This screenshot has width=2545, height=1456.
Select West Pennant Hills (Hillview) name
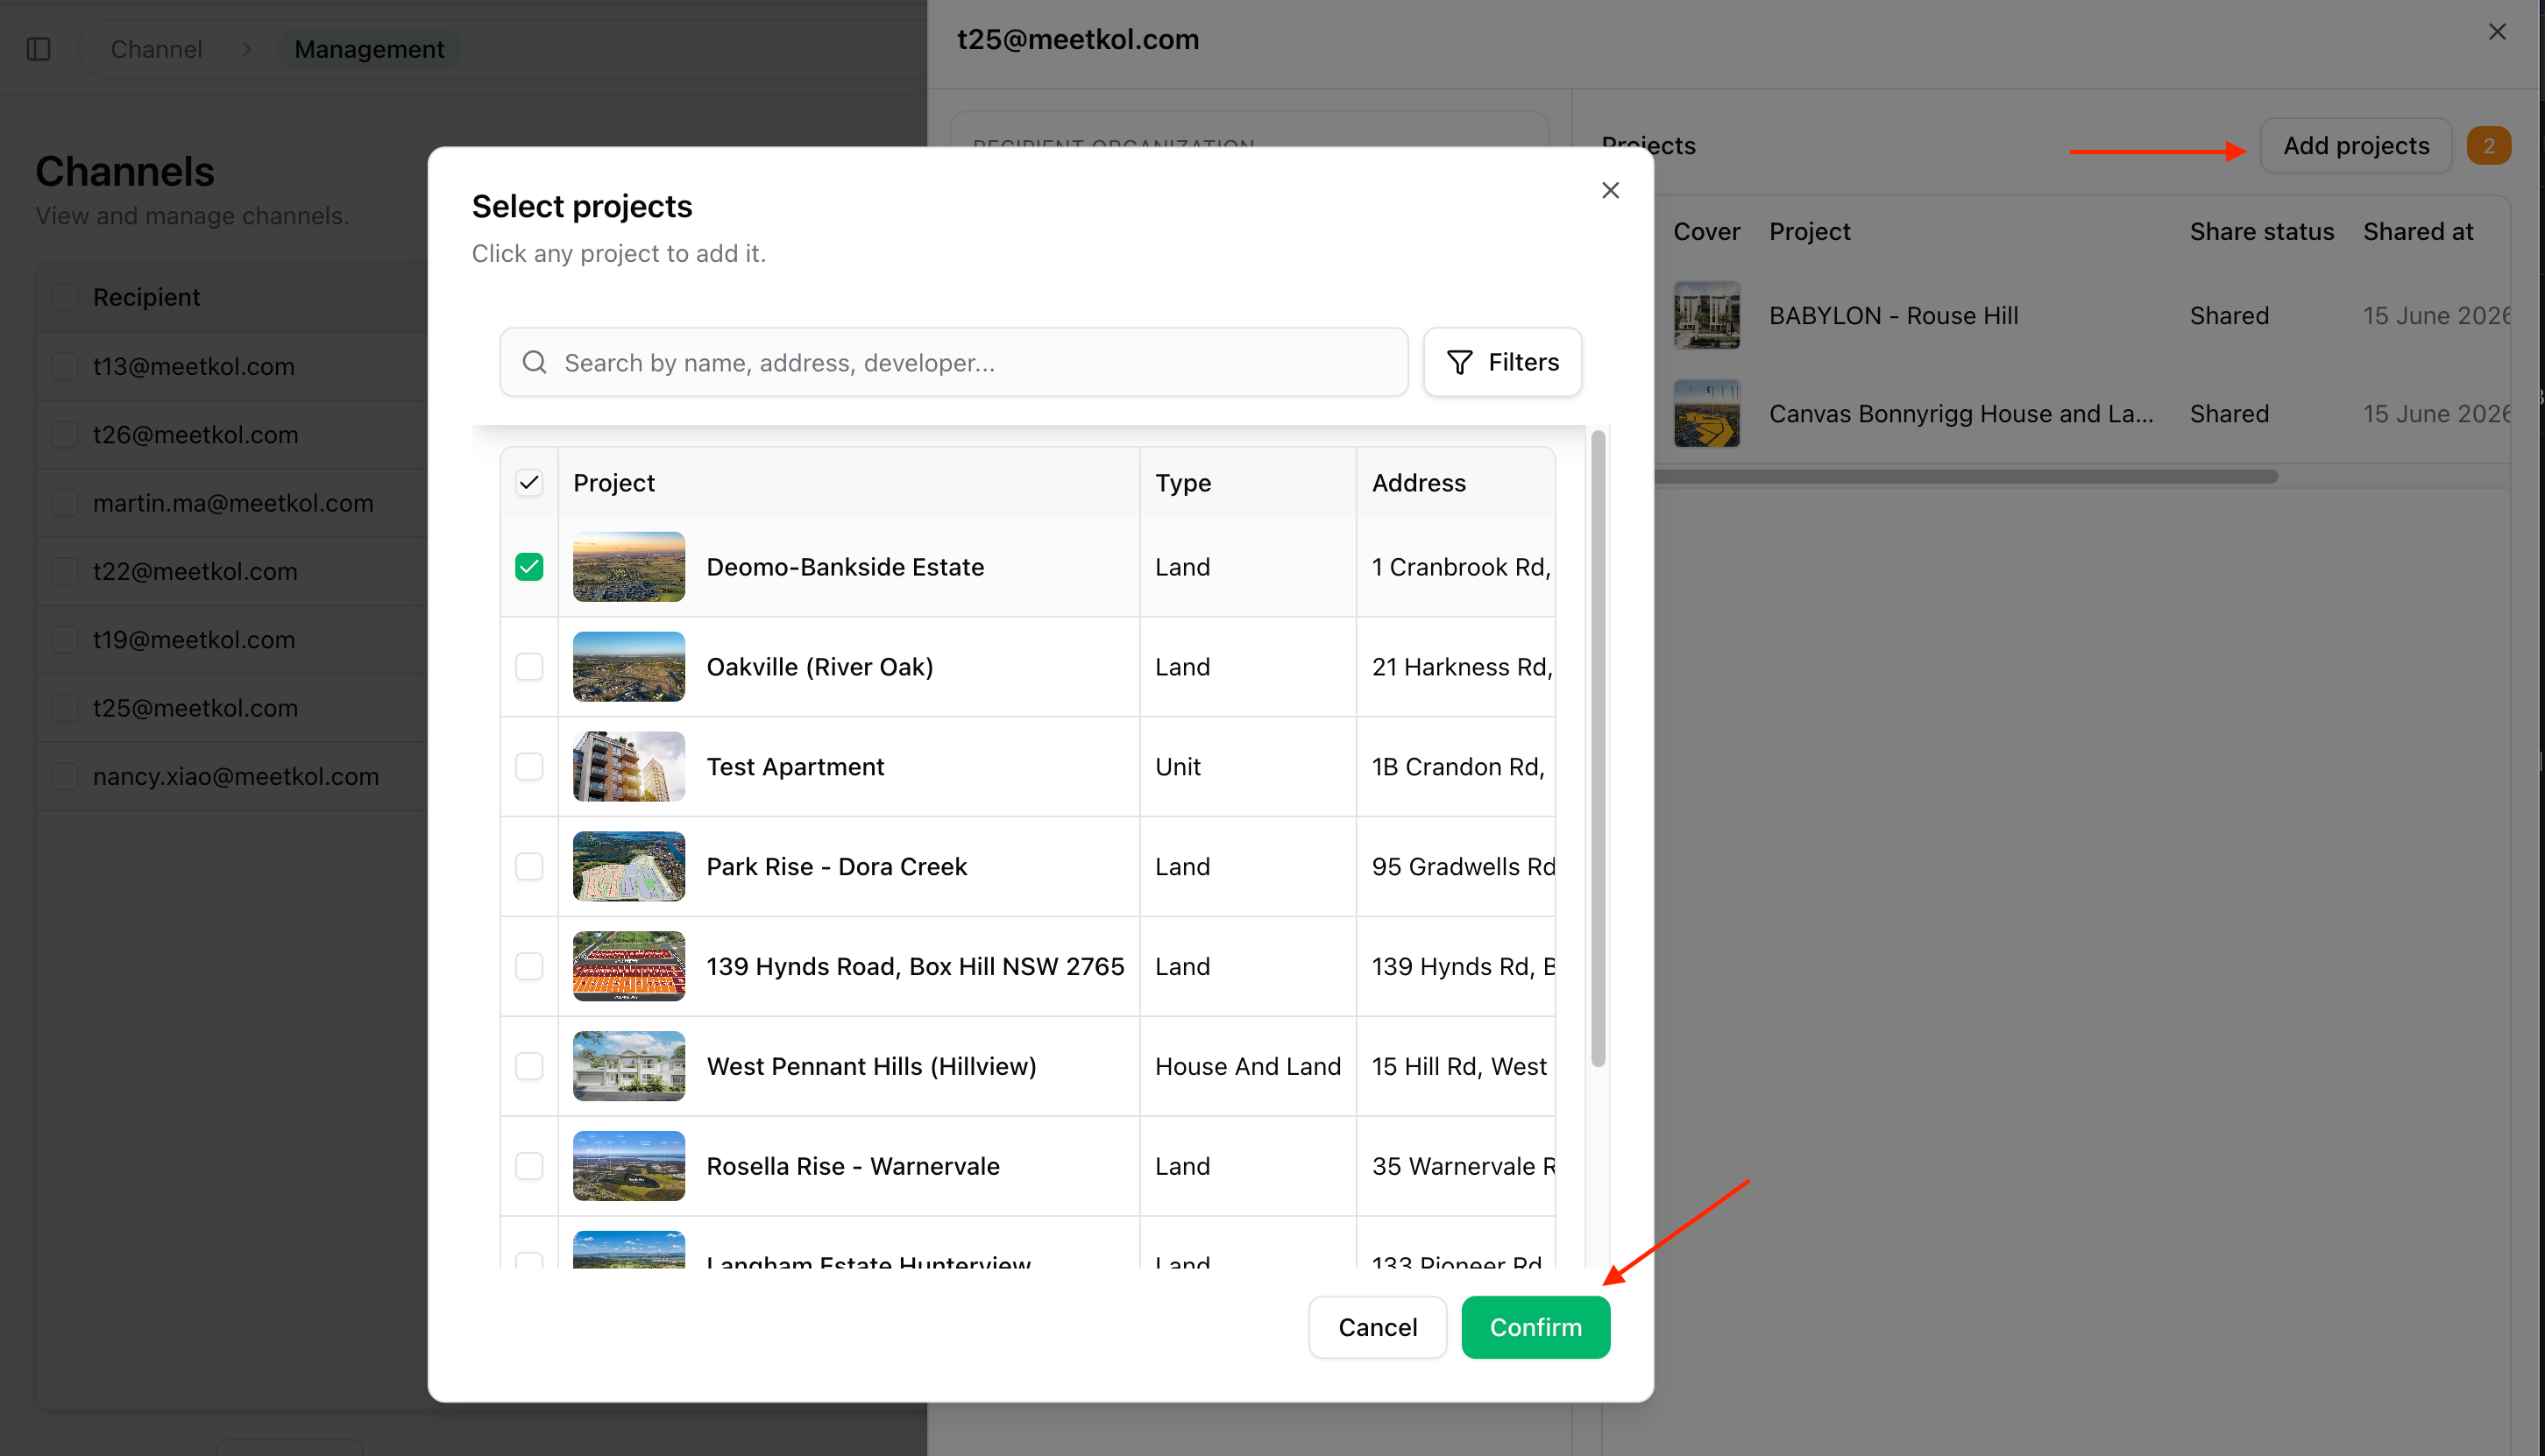click(x=871, y=1067)
